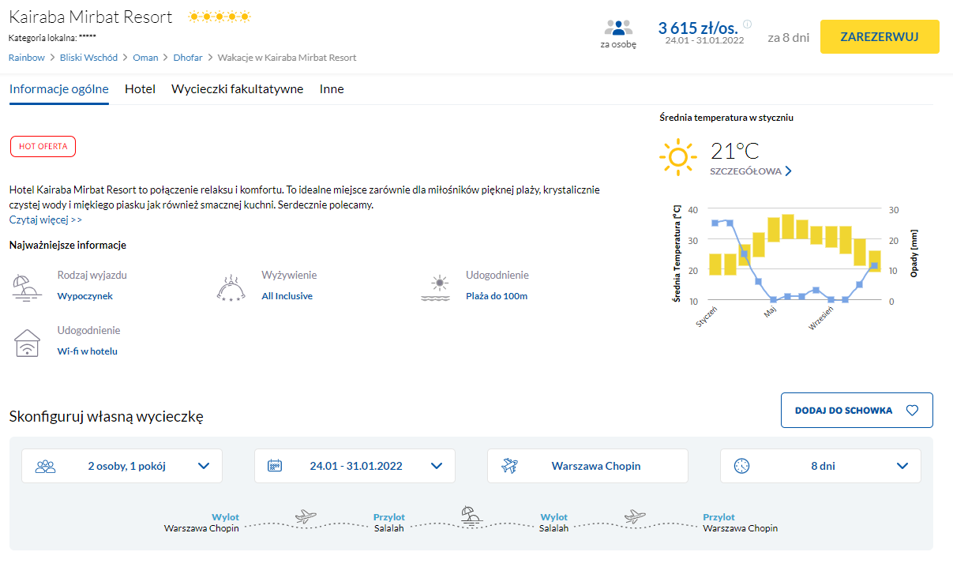Open the Szczegółowa weather details link

tap(750, 171)
